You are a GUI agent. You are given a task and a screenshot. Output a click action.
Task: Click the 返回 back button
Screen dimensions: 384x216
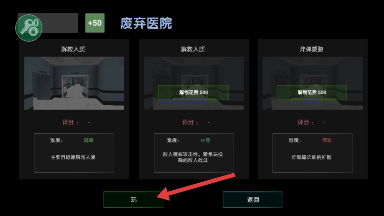[x=253, y=200]
